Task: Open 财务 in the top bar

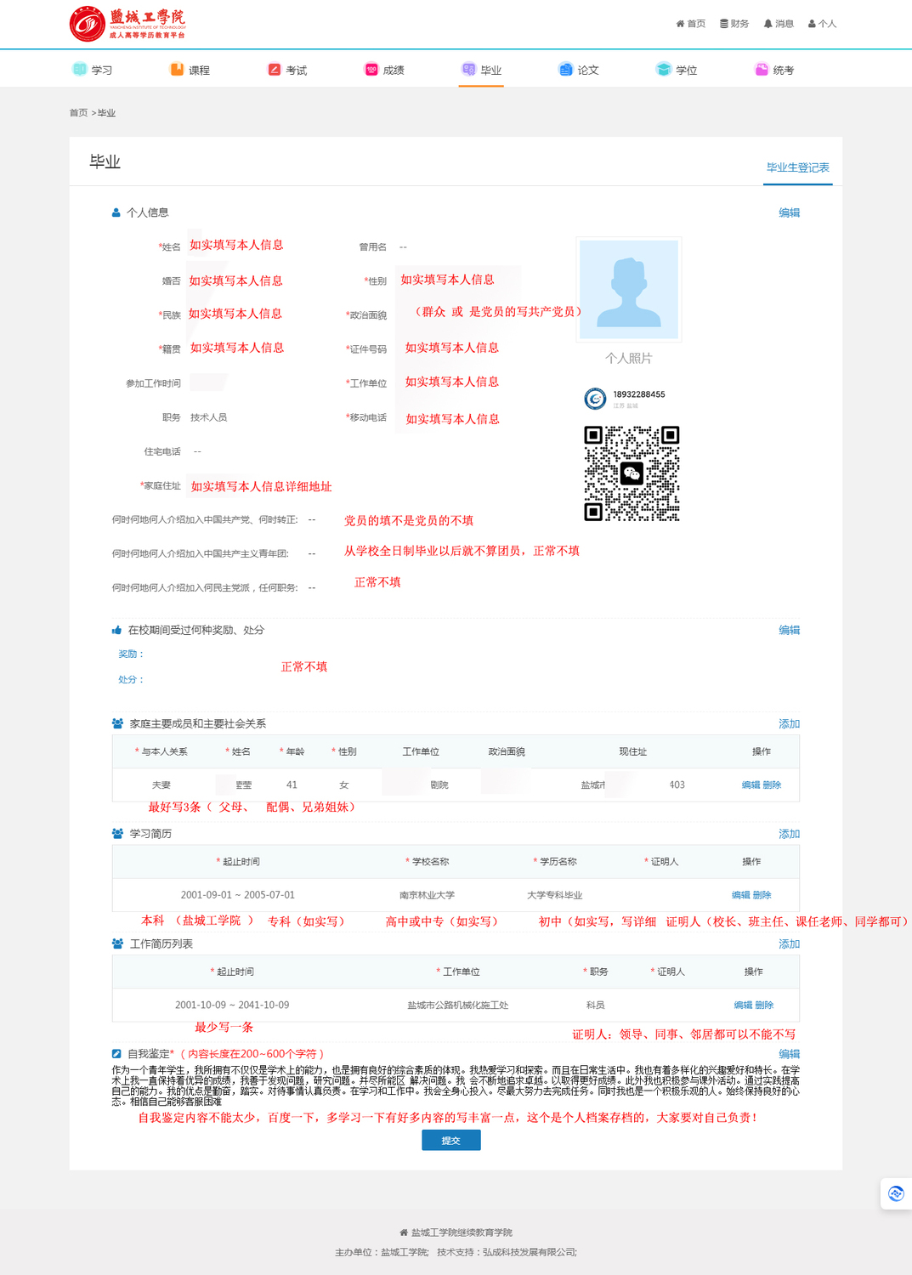Action: coord(734,24)
